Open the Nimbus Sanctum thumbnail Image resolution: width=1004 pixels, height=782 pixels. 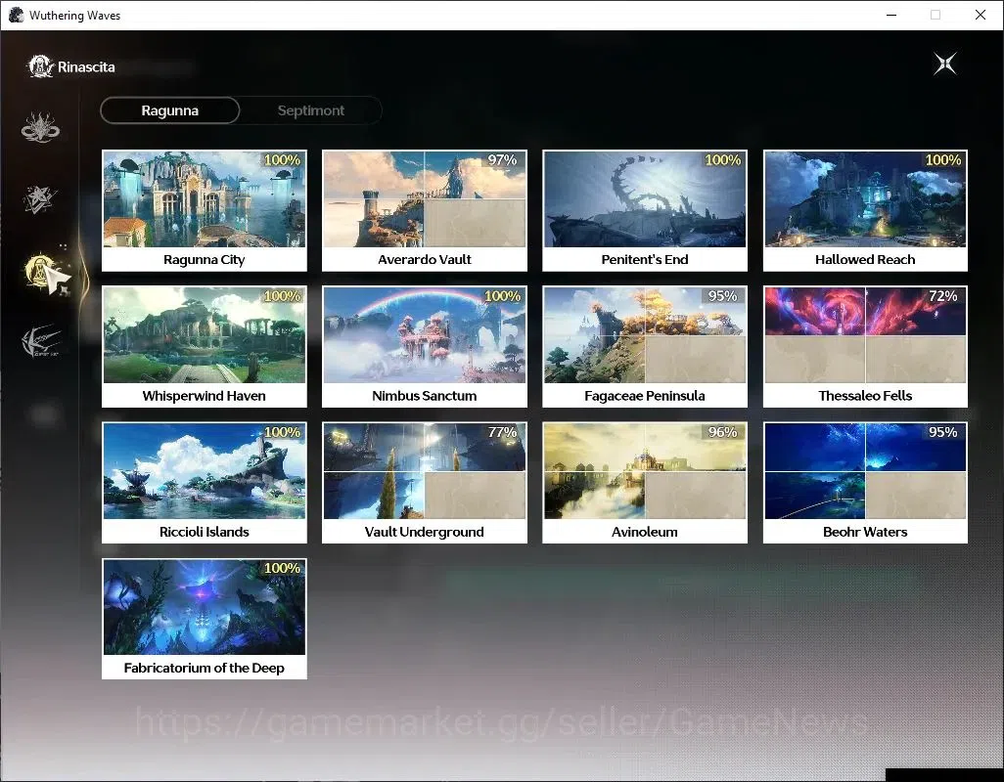pyautogui.click(x=425, y=347)
